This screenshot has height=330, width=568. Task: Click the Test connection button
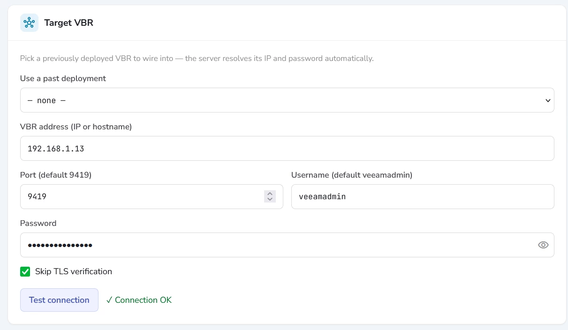pyautogui.click(x=59, y=300)
